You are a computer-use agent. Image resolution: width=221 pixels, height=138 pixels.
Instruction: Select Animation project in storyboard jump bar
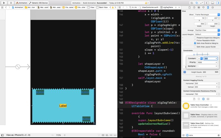tap(18, 7)
